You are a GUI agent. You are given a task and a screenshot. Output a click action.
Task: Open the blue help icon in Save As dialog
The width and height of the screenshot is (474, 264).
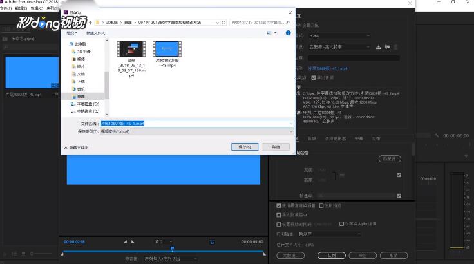(x=288, y=33)
